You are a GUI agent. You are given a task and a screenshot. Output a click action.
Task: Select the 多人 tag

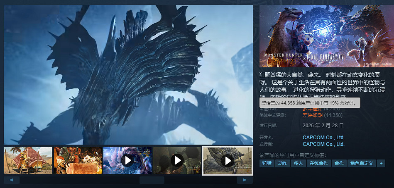coord(298,163)
